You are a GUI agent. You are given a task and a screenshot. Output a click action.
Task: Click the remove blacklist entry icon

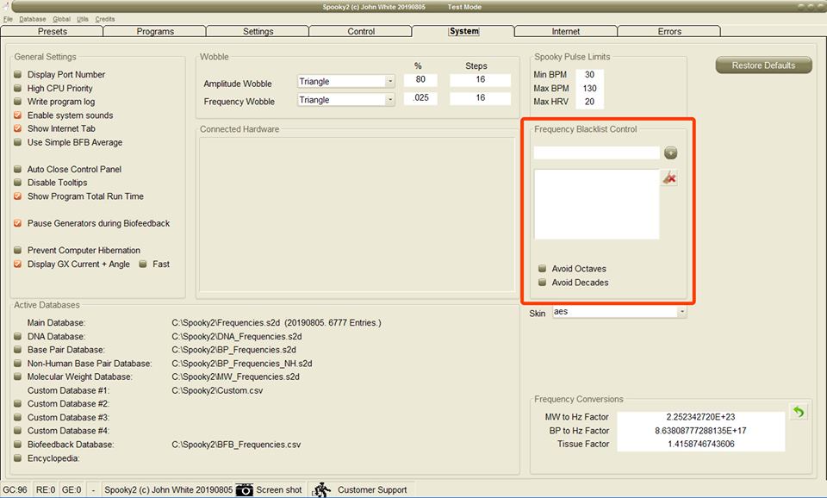click(668, 178)
